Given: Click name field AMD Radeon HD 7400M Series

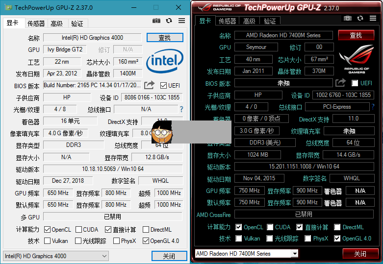Looking at the screenshot, I should [x=283, y=35].
